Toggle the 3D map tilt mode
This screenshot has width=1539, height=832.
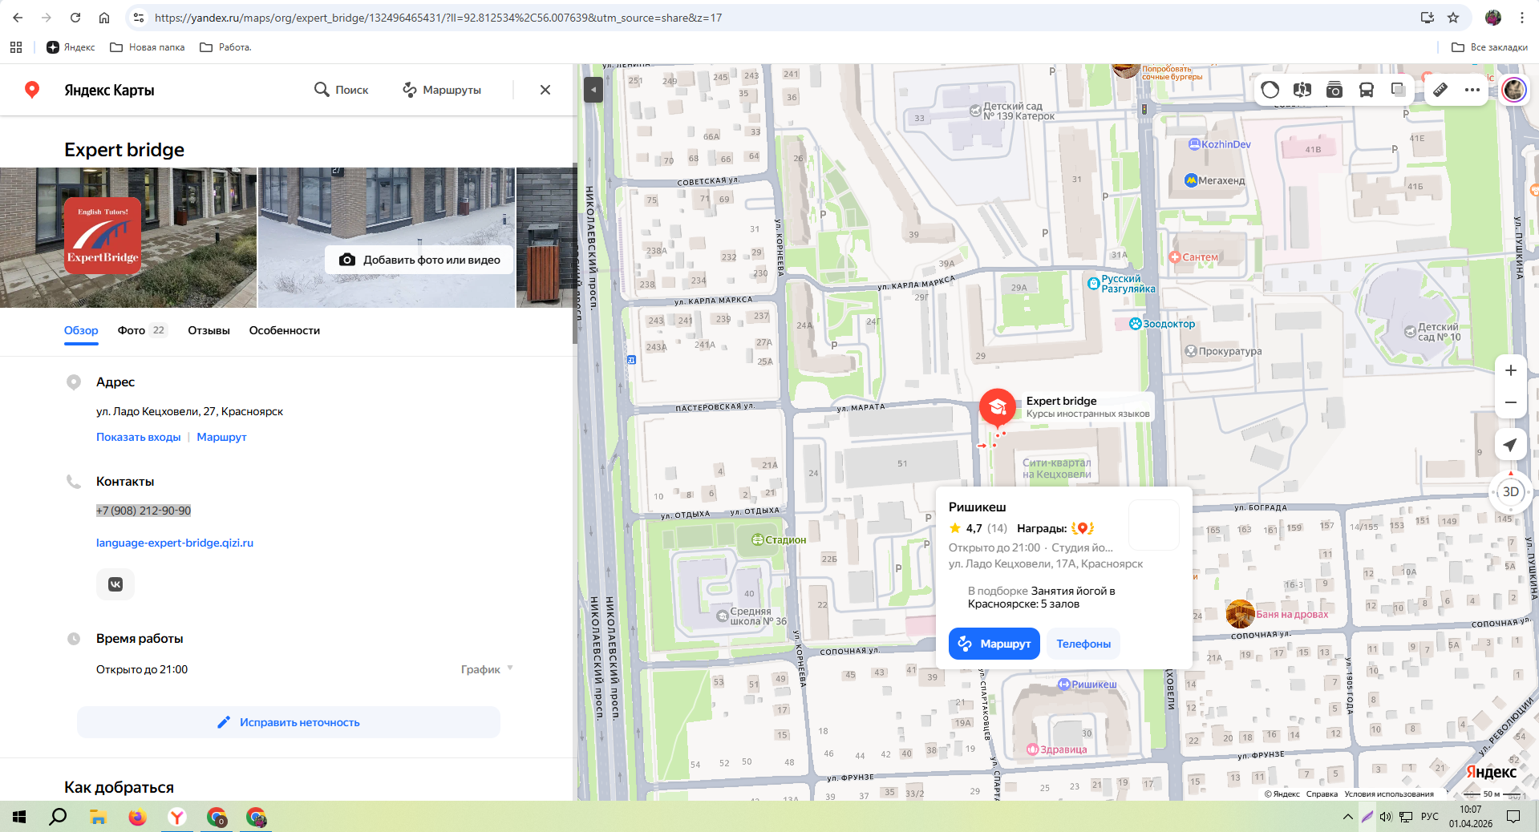click(x=1510, y=492)
